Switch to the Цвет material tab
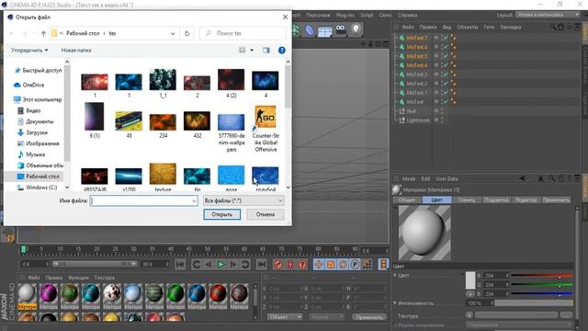The image size is (588, 331). (x=436, y=200)
